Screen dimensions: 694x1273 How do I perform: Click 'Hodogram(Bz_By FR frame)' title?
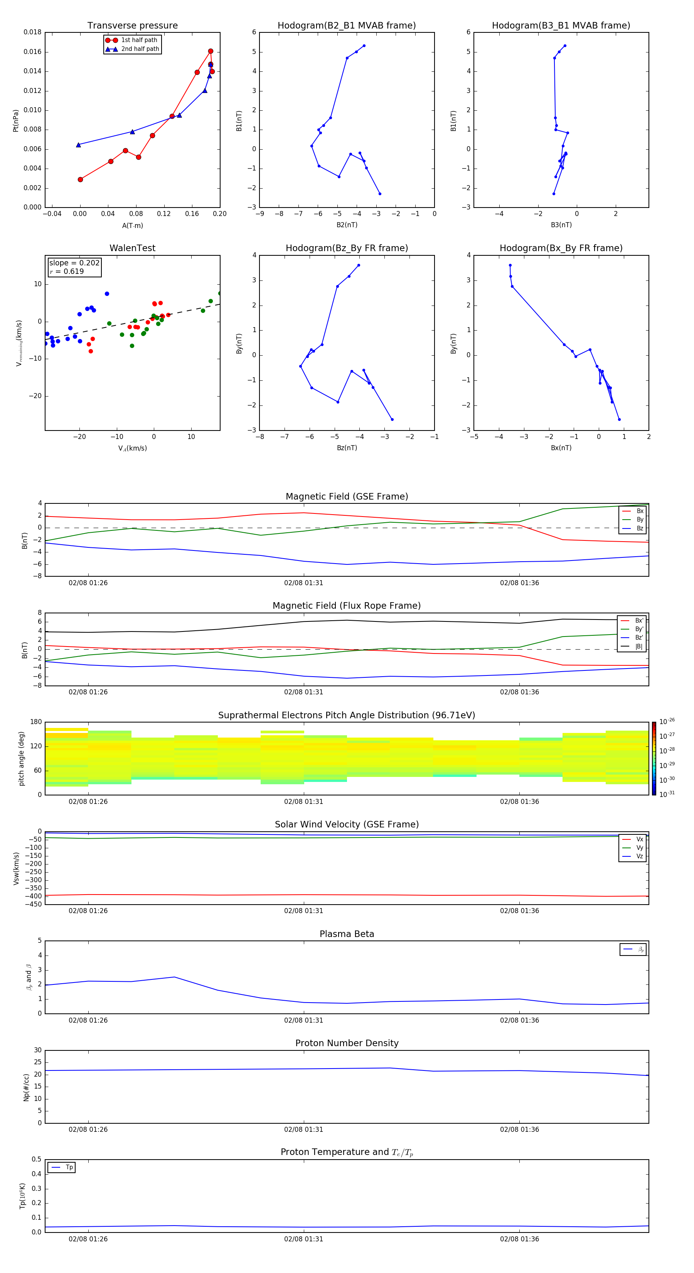[x=347, y=248]
